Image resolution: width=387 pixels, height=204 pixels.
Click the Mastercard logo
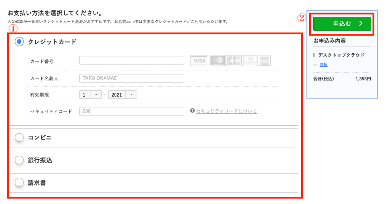click(218, 61)
